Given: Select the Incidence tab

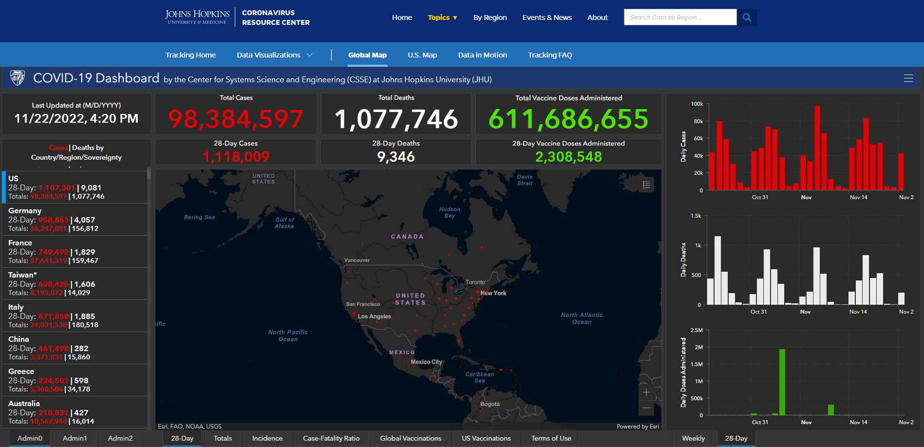Looking at the screenshot, I should [x=267, y=438].
